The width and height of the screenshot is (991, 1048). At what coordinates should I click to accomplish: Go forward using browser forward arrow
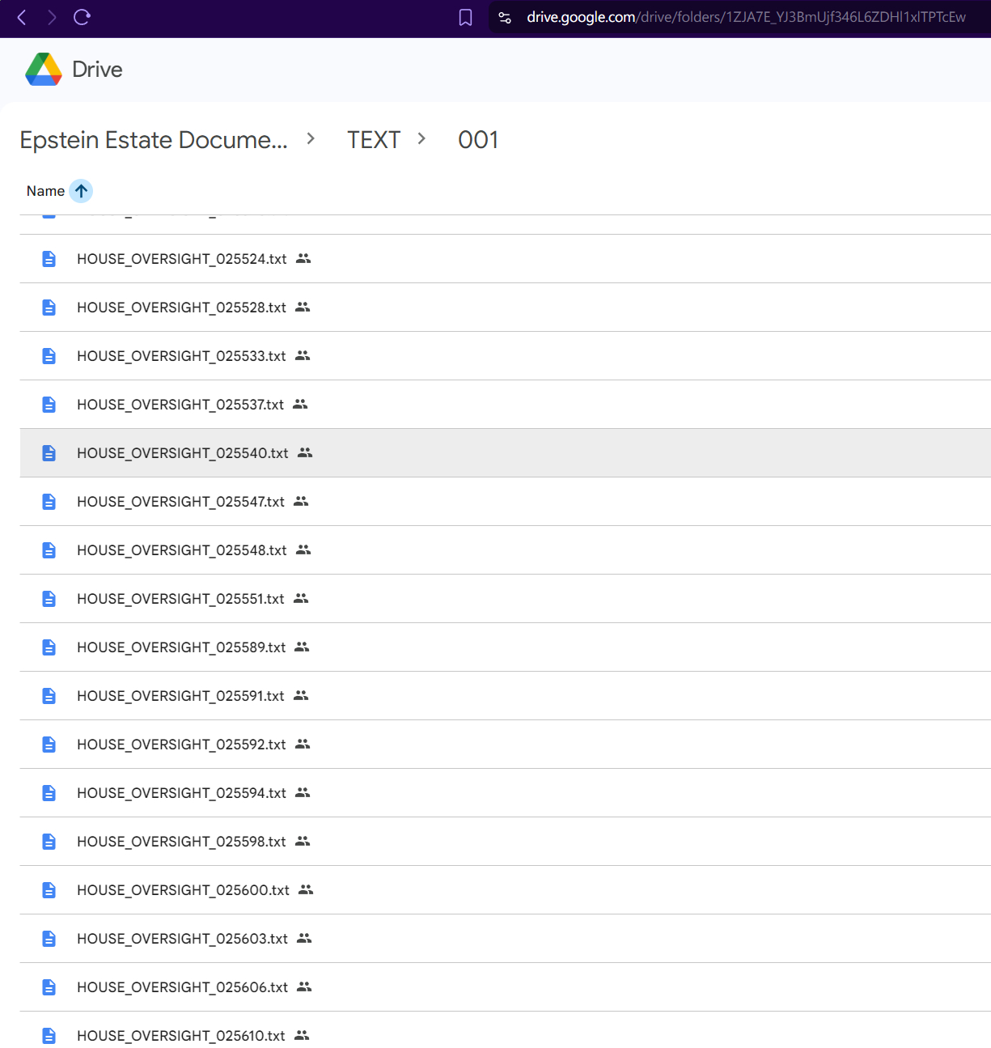pyautogui.click(x=52, y=17)
